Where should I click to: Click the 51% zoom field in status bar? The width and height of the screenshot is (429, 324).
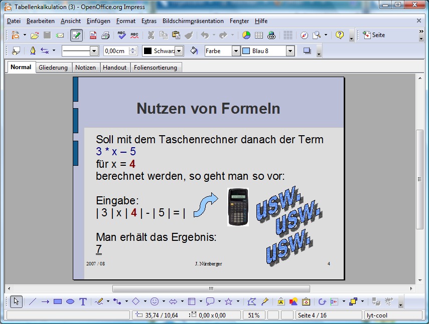(254, 315)
